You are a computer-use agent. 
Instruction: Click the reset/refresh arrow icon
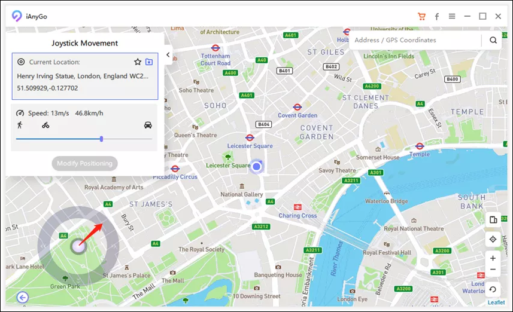[x=493, y=289]
